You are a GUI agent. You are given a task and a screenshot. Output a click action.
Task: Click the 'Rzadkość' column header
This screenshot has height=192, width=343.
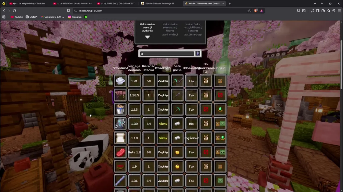(x=163, y=68)
